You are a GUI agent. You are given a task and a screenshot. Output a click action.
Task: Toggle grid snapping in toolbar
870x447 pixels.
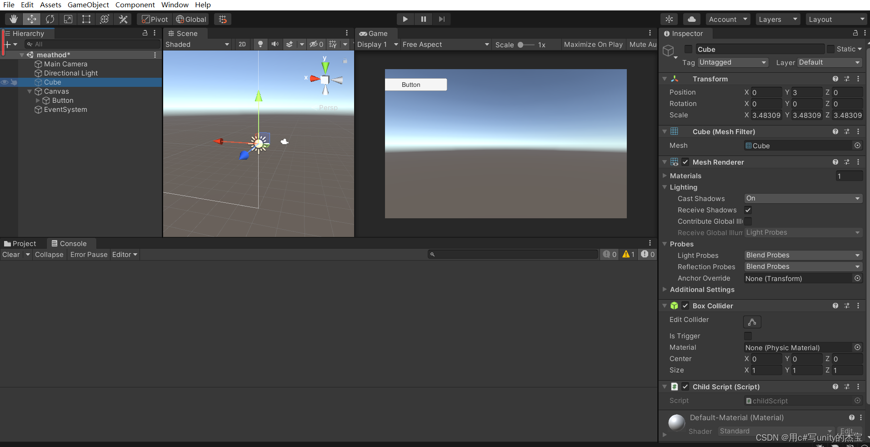tap(223, 19)
